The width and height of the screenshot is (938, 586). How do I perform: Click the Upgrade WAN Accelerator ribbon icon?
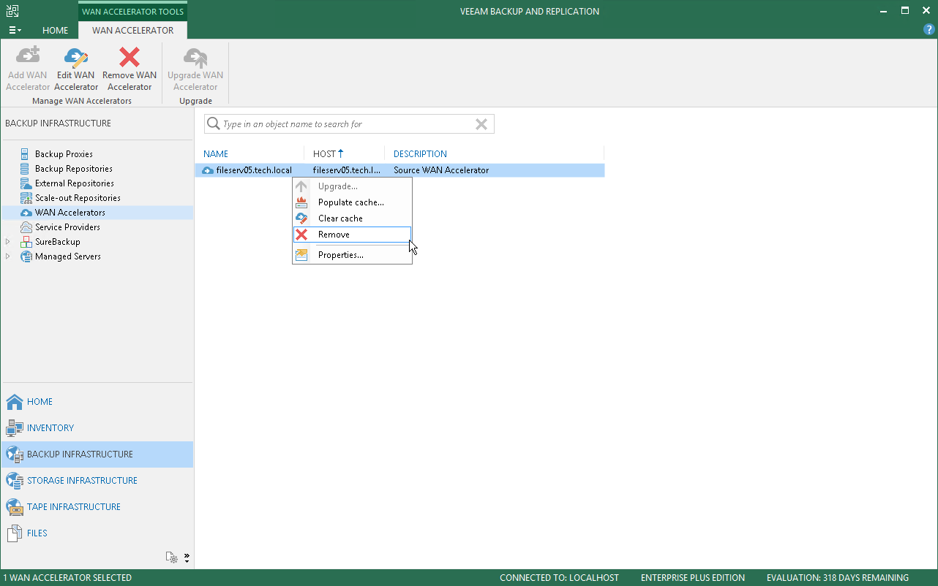(195, 57)
